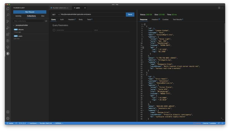Open the Git graph icon in activity bar
The image size is (230, 131).
pyautogui.click(x=8, y=41)
